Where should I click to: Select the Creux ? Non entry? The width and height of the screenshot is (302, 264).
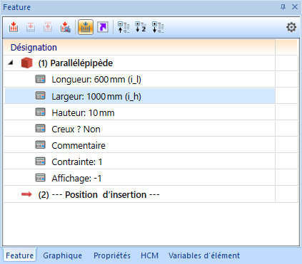(76, 130)
